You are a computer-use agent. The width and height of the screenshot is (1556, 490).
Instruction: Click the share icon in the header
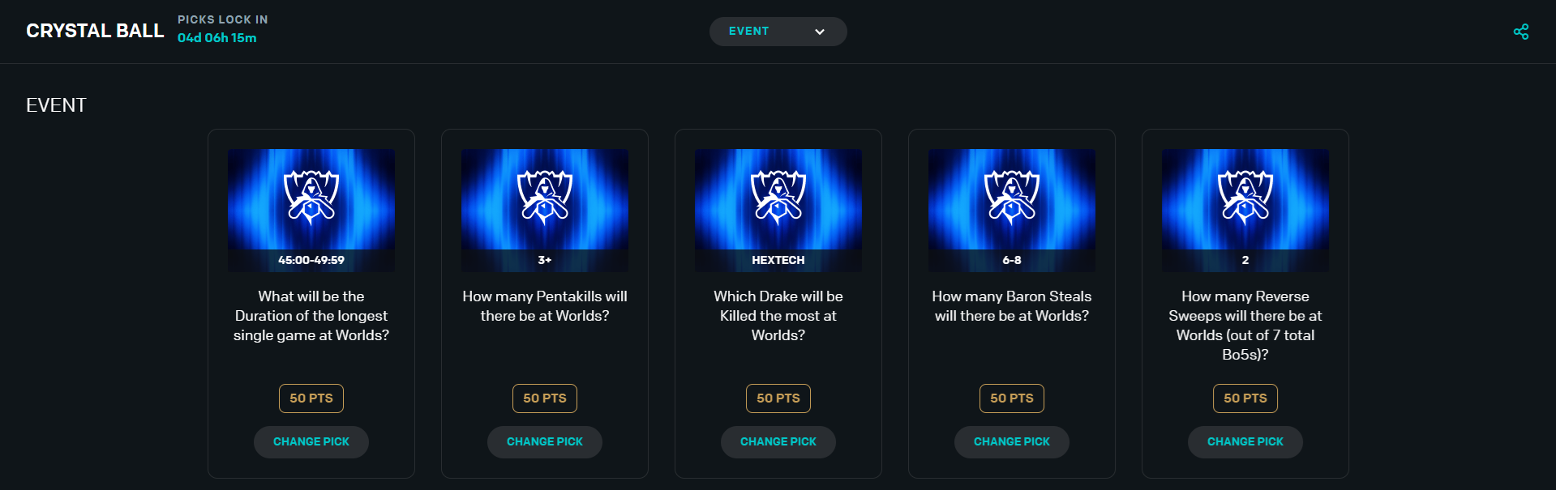(1520, 32)
